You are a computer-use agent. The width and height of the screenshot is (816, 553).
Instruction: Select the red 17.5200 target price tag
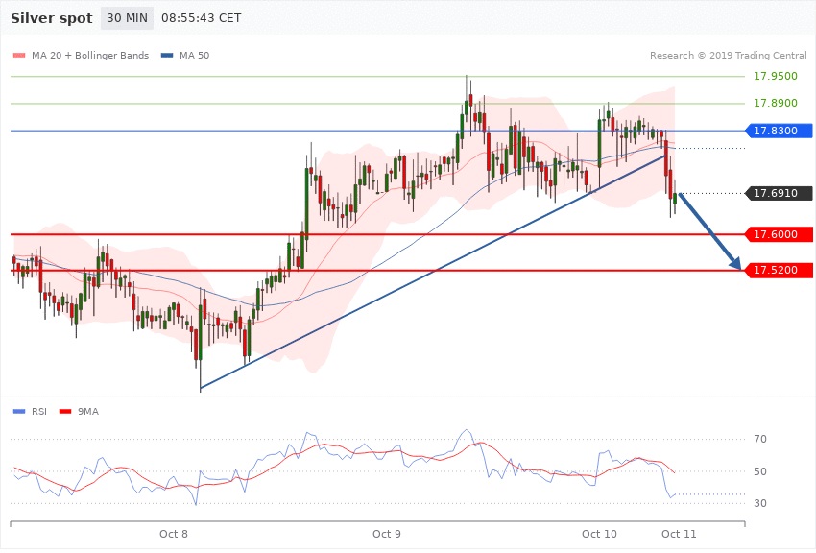[x=778, y=271]
